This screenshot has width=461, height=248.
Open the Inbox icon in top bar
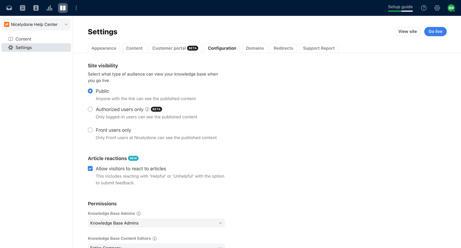(x=9, y=8)
